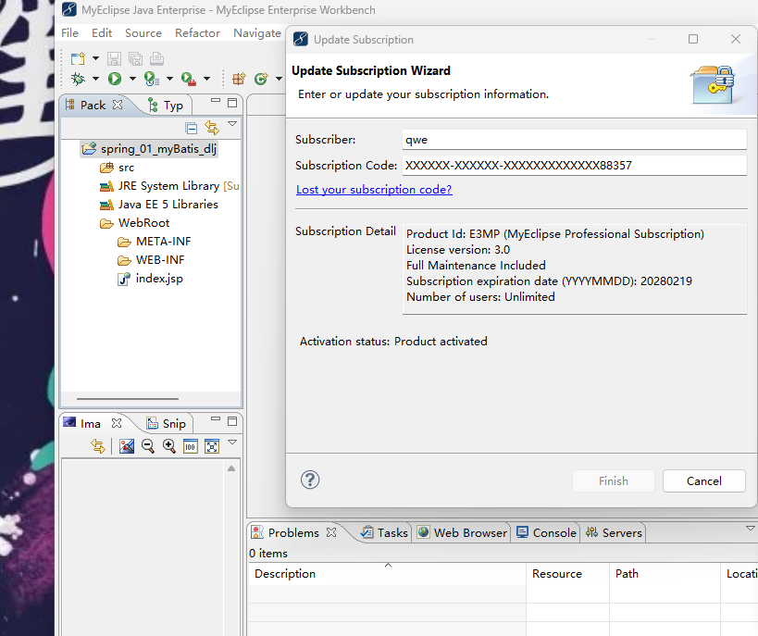Switch to the Tasks tab
The height and width of the screenshot is (636, 758).
click(385, 532)
